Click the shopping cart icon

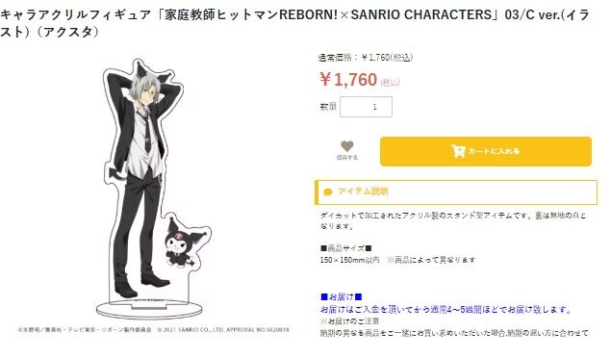[x=459, y=151]
